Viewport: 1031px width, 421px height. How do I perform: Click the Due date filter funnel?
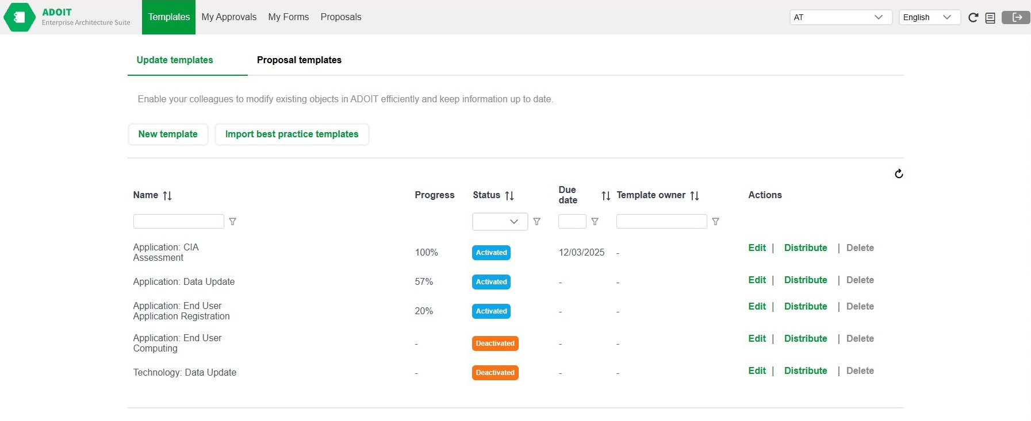(x=595, y=222)
